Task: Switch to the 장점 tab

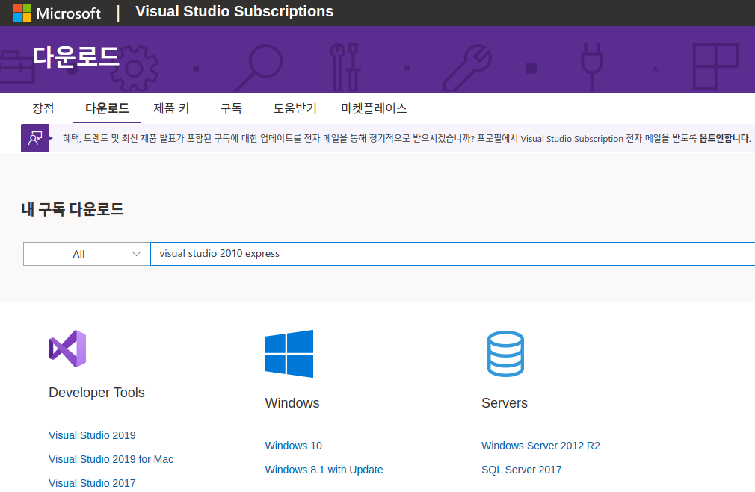Action: coord(43,108)
